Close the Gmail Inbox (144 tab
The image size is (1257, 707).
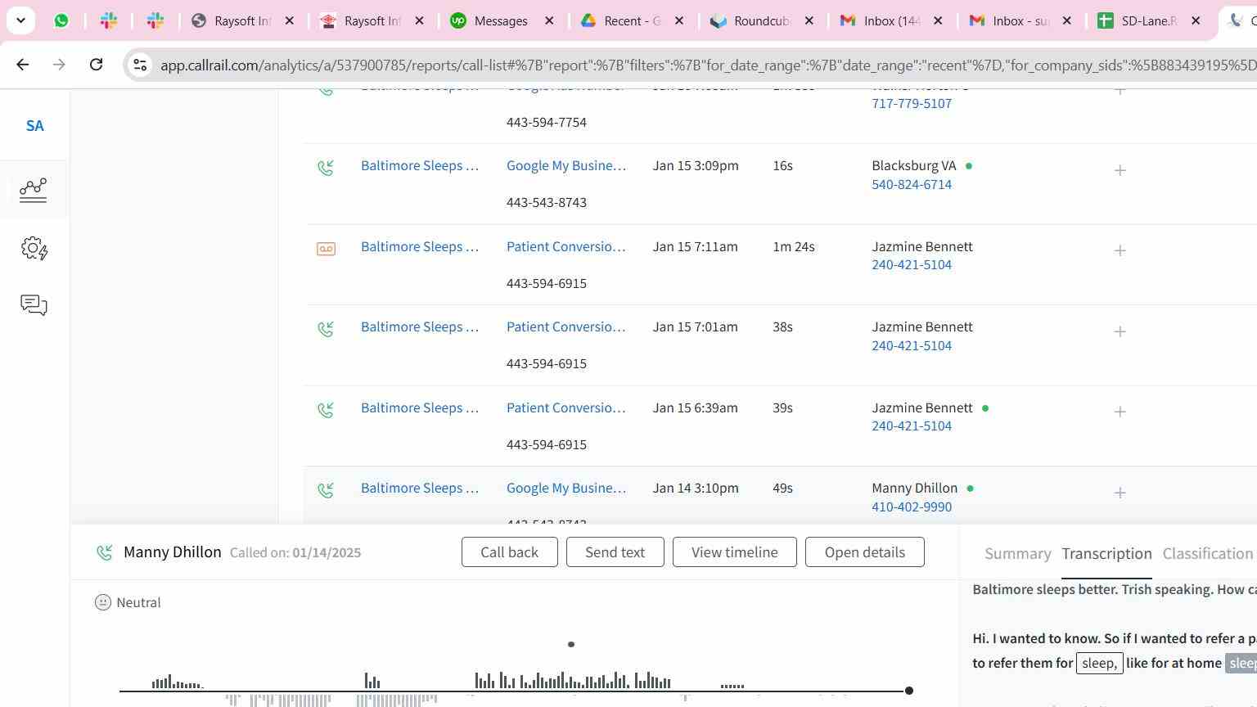tap(938, 20)
